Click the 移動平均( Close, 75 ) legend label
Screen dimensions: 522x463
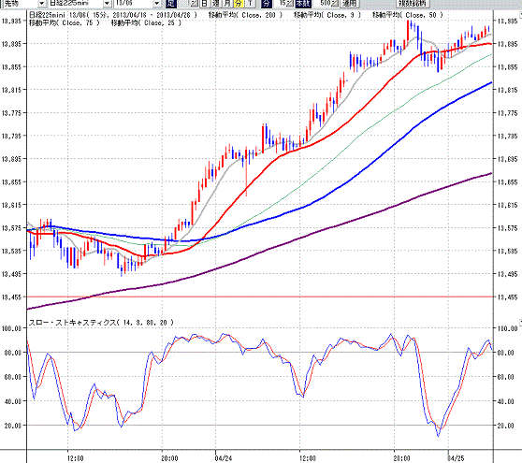[65, 22]
